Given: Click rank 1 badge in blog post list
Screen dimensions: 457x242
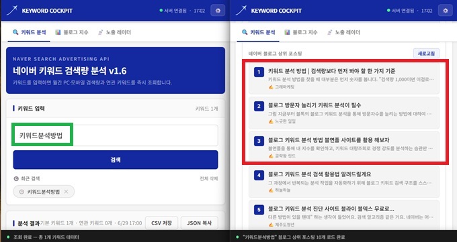Looking at the screenshot, I should (259, 72).
